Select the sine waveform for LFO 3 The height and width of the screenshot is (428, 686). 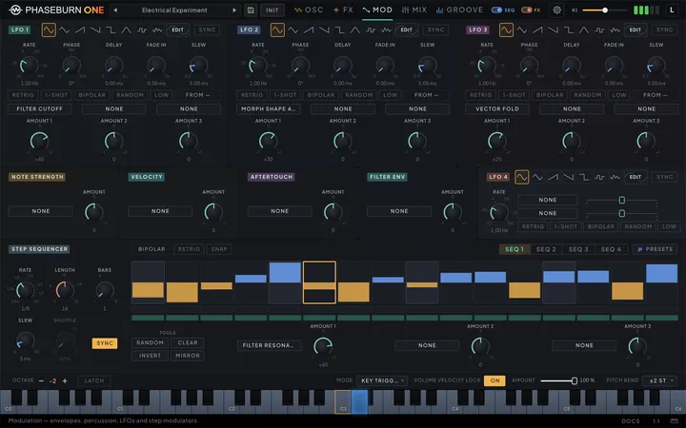(506, 30)
